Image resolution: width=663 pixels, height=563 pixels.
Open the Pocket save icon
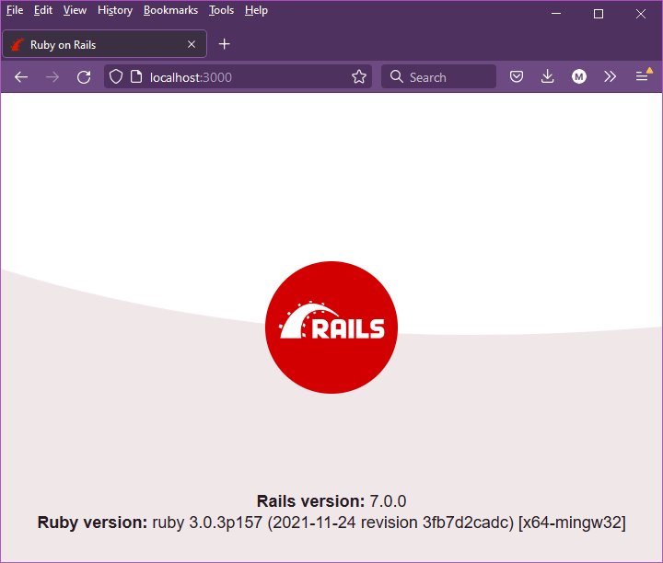[x=518, y=77]
